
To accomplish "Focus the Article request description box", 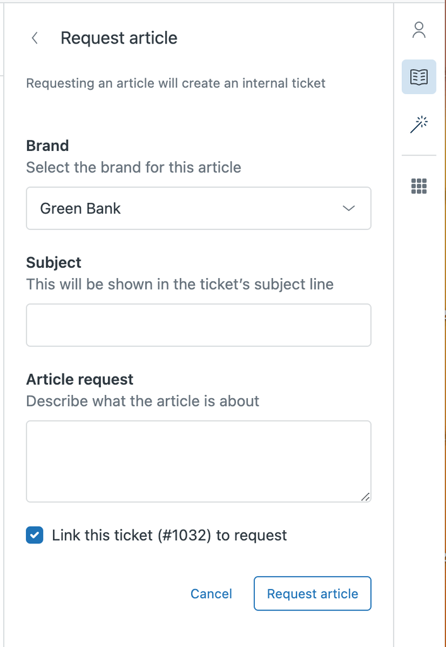I will pos(198,460).
